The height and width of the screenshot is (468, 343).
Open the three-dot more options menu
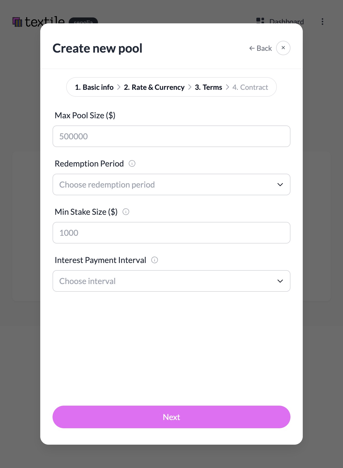click(322, 22)
